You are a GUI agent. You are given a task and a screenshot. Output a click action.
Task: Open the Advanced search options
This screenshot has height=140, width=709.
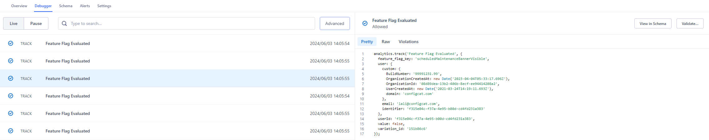tap(335, 23)
